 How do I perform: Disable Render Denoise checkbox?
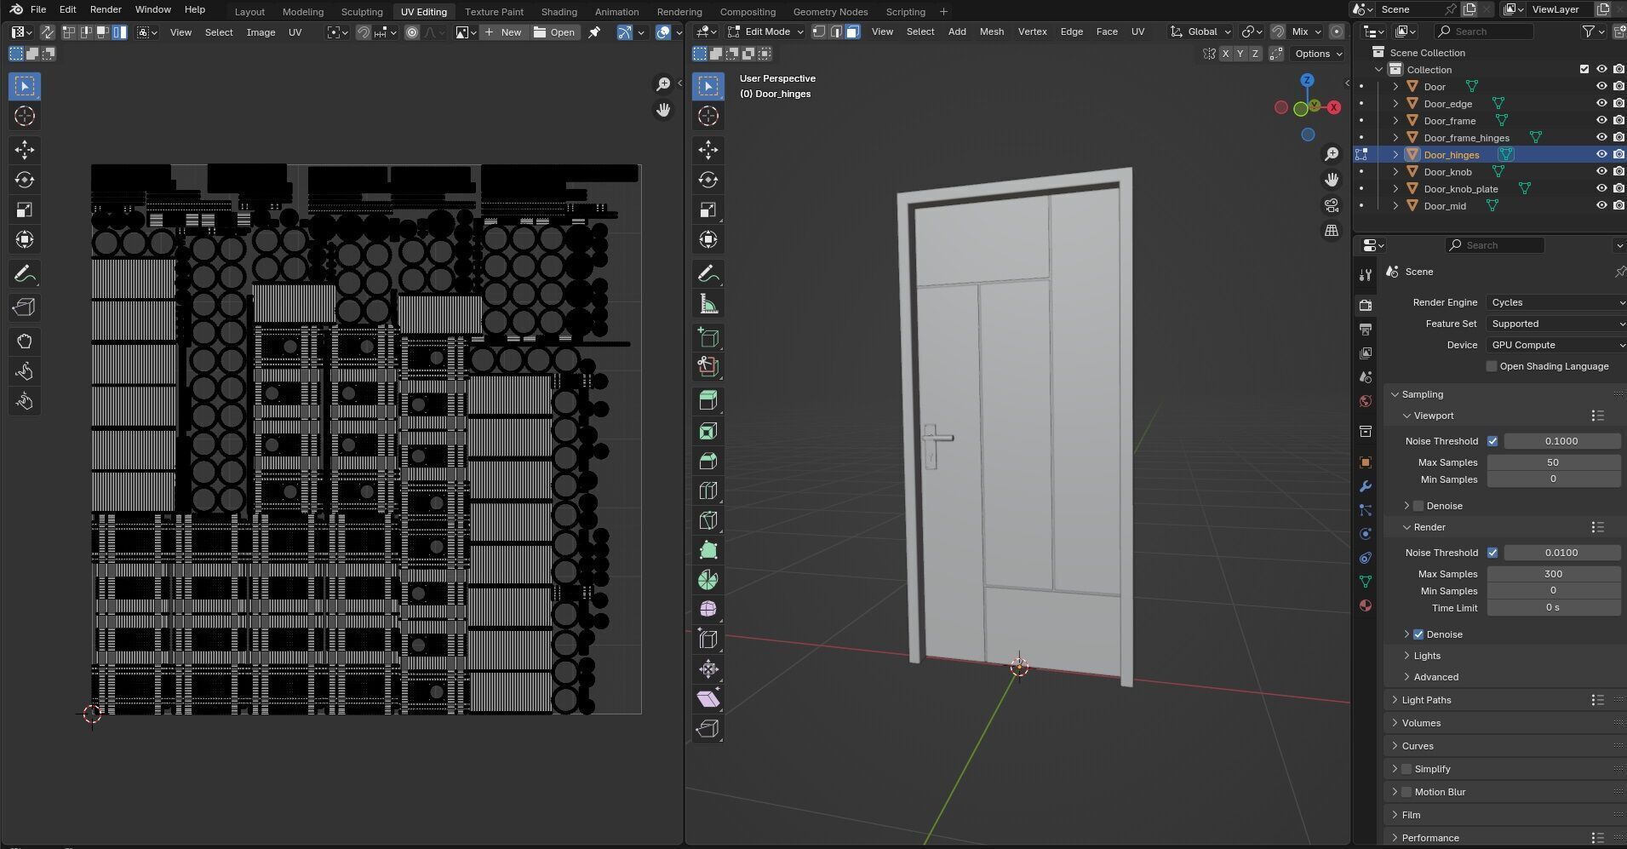click(x=1418, y=634)
